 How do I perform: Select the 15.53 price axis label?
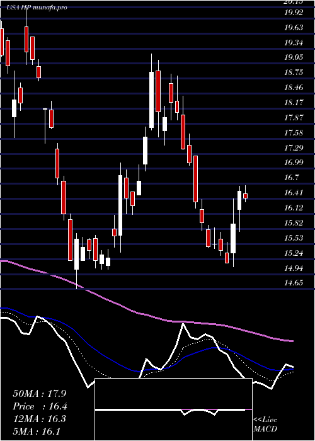click(x=294, y=238)
